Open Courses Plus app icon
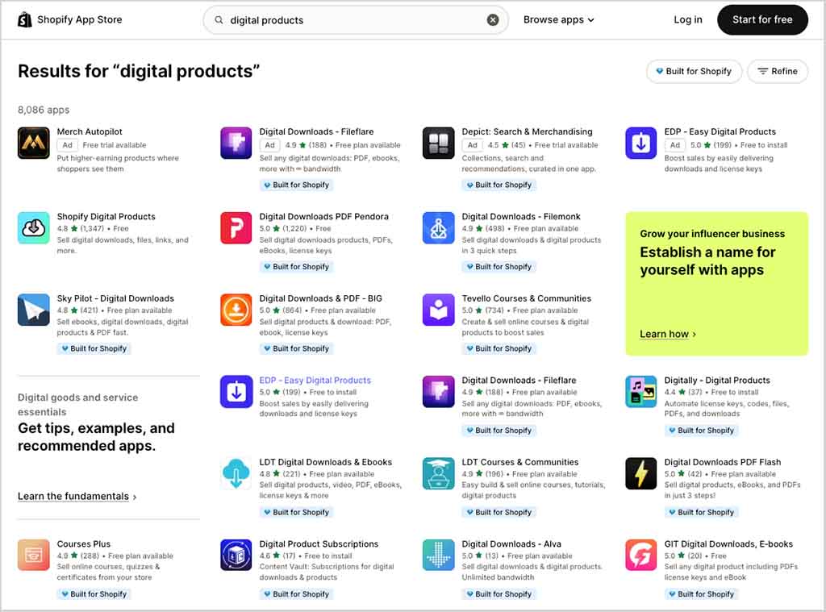 click(34, 555)
